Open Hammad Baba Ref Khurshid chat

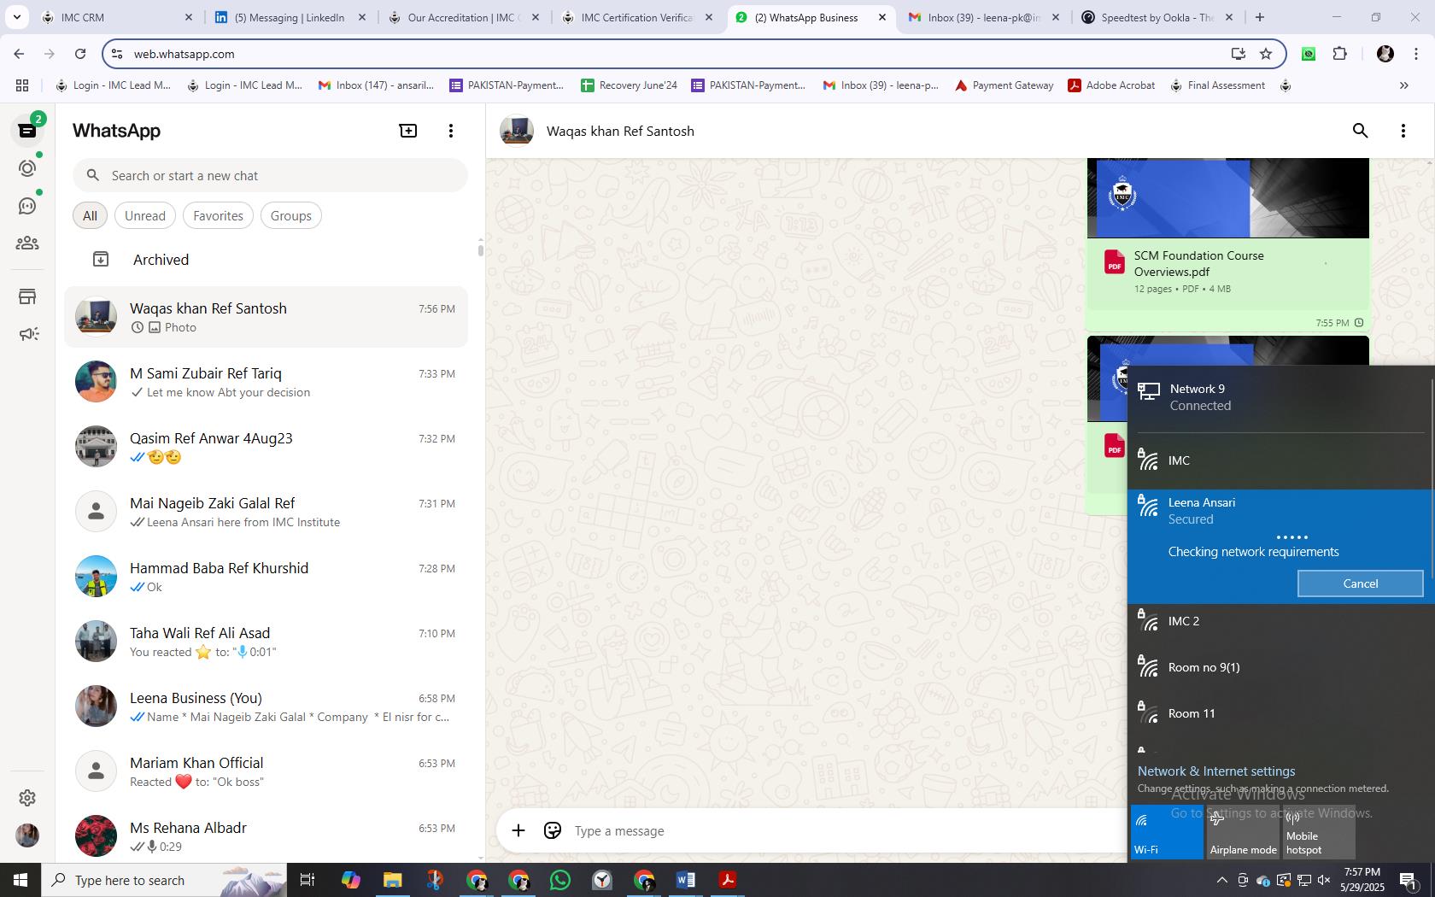(x=266, y=577)
